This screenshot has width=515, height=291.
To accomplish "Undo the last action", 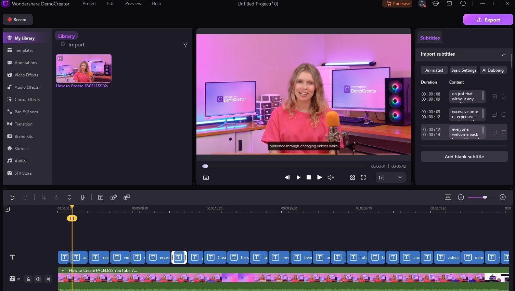I will pos(12,197).
